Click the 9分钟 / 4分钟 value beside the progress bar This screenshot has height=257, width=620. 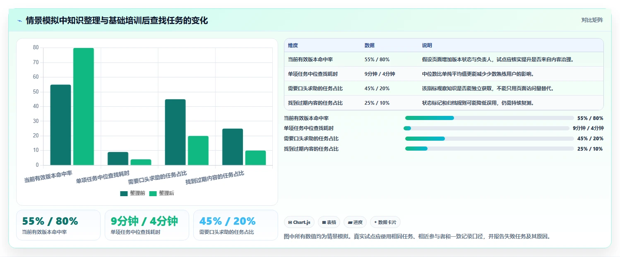(x=588, y=128)
